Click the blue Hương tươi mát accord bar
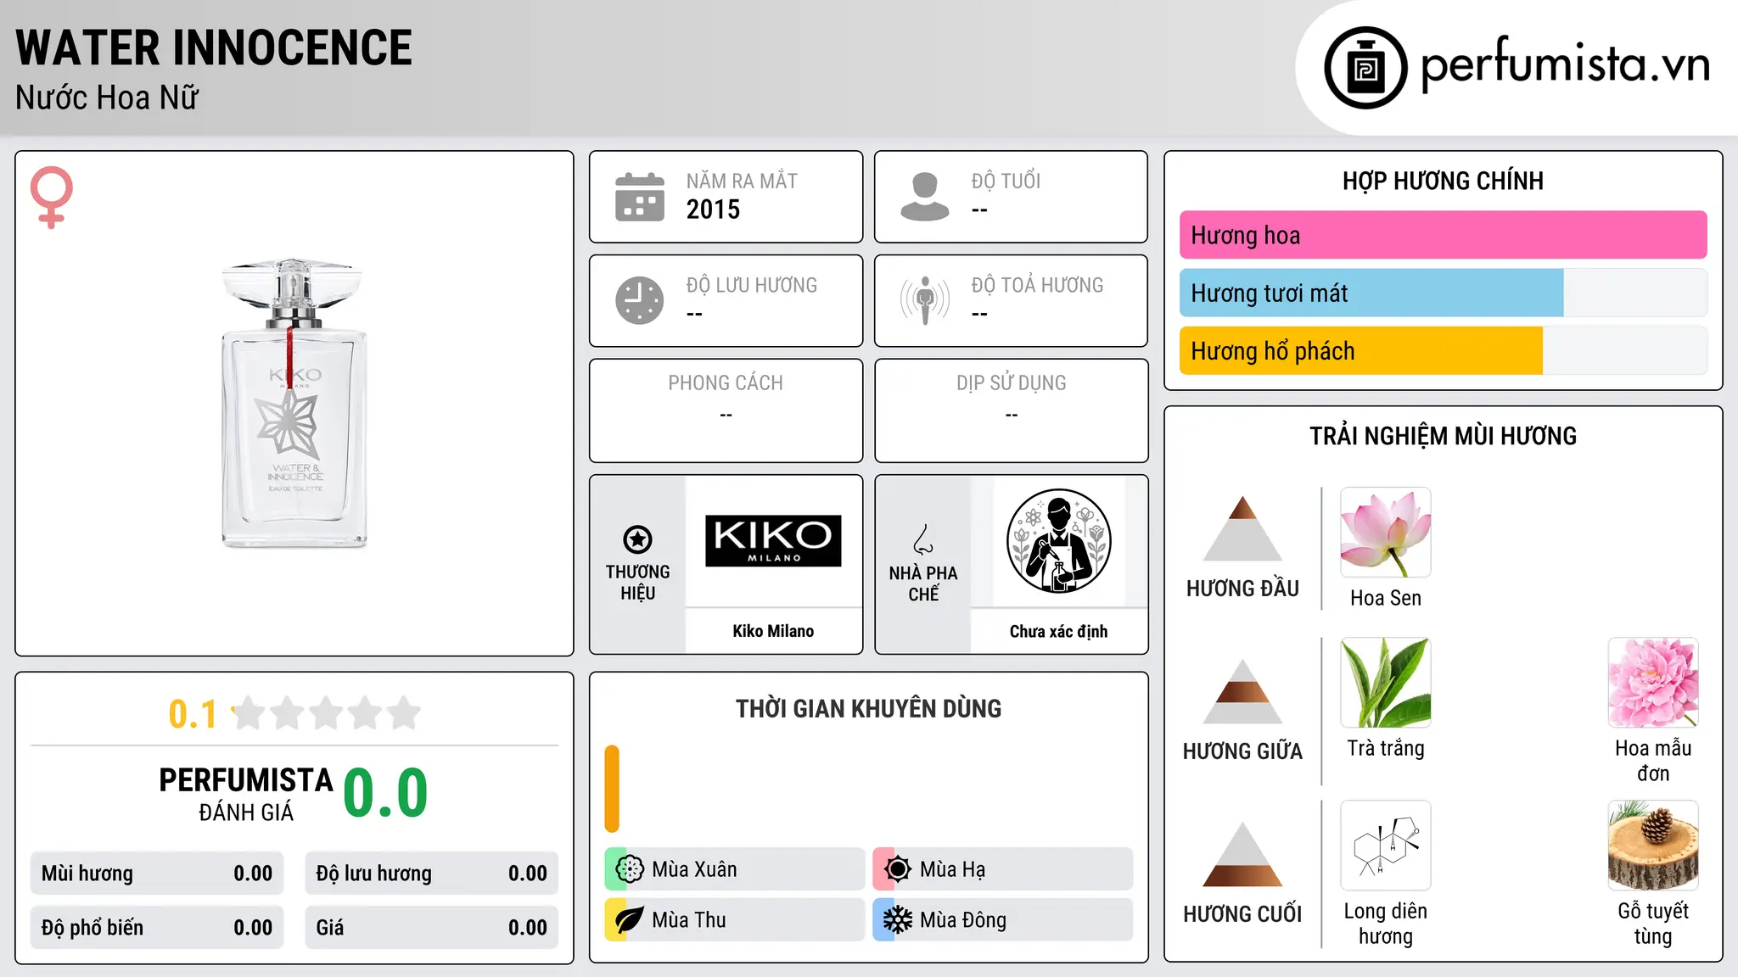 coord(1371,293)
